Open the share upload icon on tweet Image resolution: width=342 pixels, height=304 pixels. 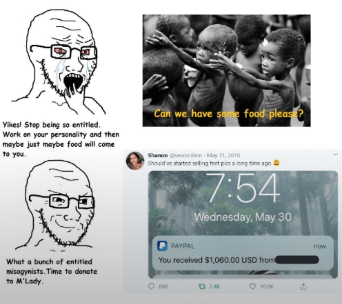[x=303, y=286]
